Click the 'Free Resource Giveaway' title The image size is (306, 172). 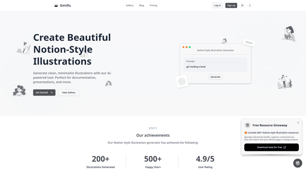click(270, 125)
